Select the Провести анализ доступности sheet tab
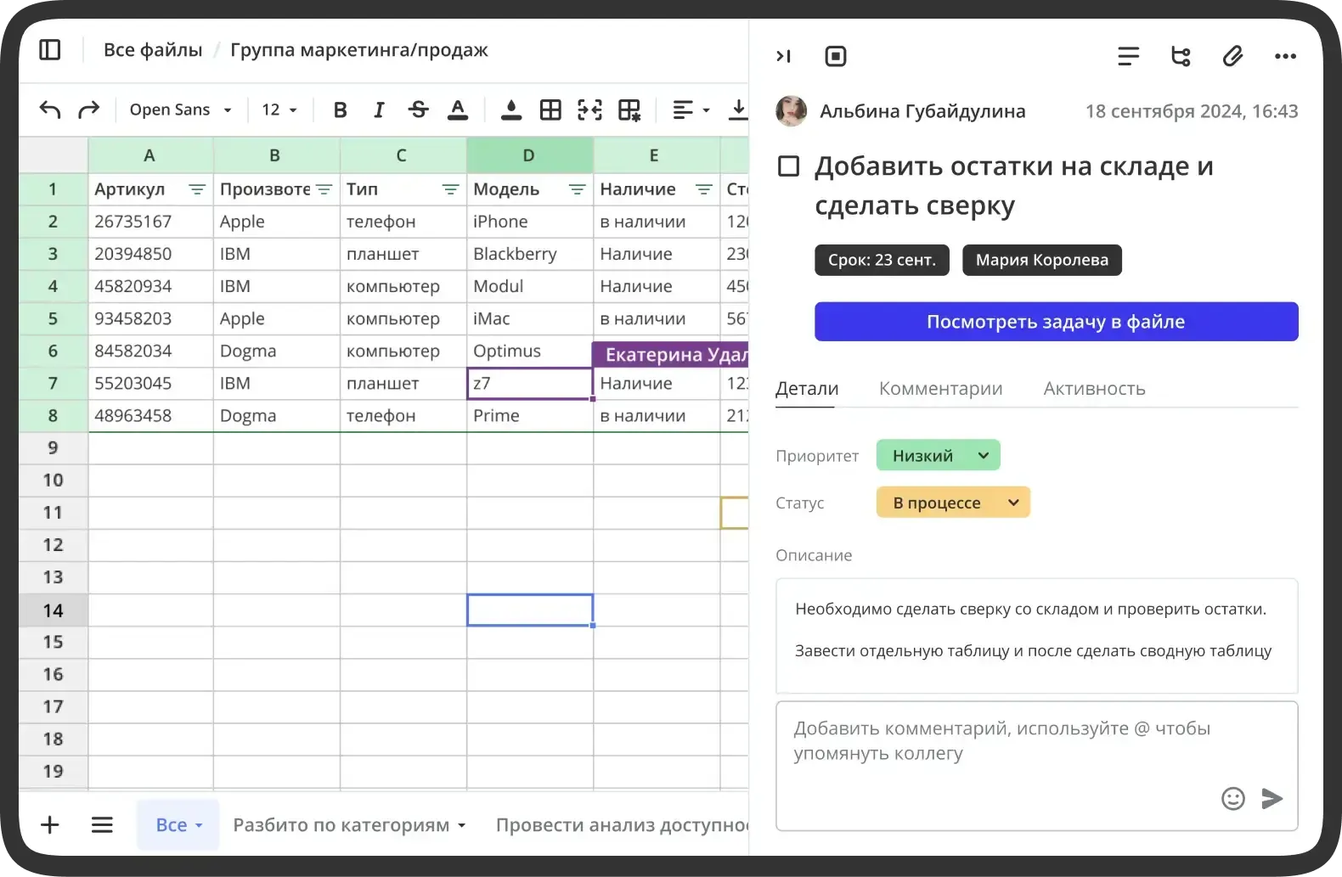Viewport: 1342px width, 877px height. pyautogui.click(x=622, y=824)
